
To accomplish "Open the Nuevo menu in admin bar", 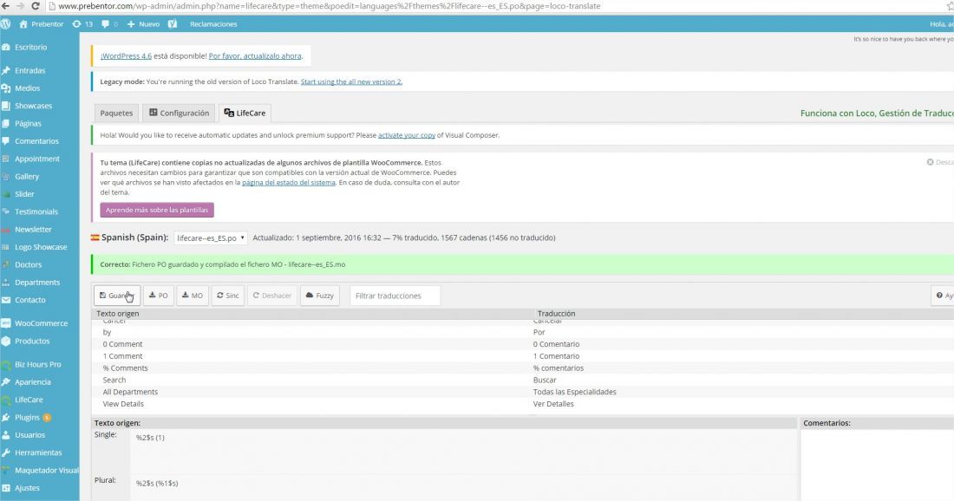I will [x=143, y=24].
